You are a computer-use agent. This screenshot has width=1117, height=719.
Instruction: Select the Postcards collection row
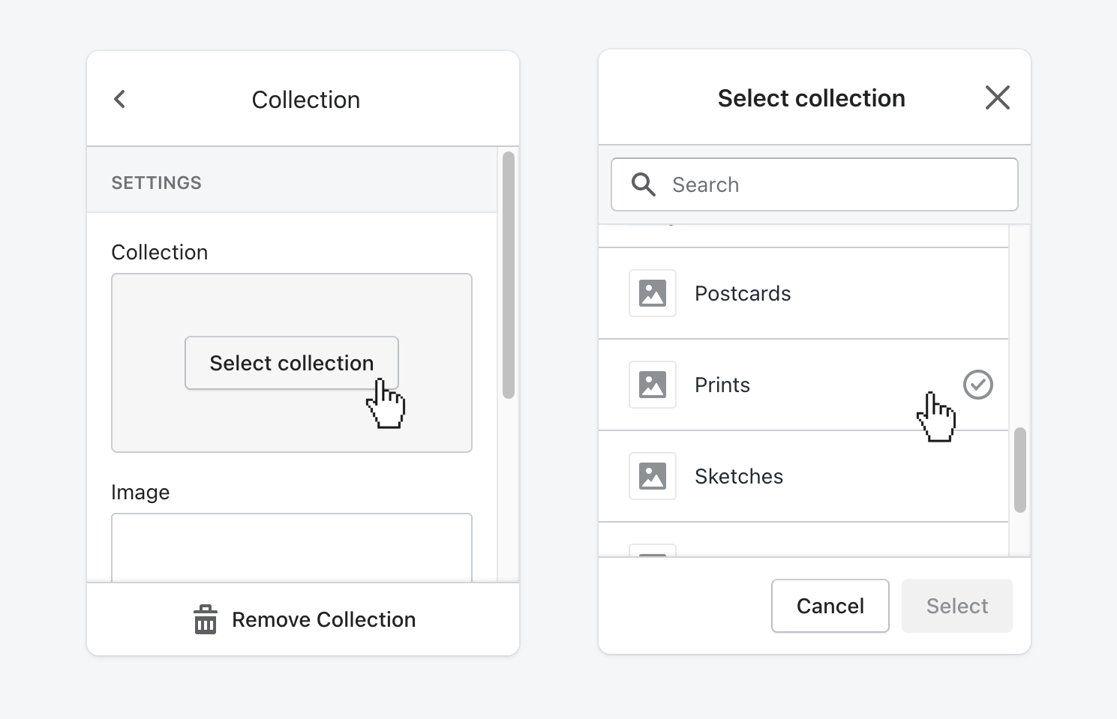[x=803, y=293]
